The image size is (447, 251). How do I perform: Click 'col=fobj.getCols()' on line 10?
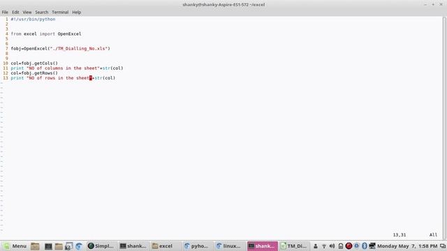pos(34,63)
